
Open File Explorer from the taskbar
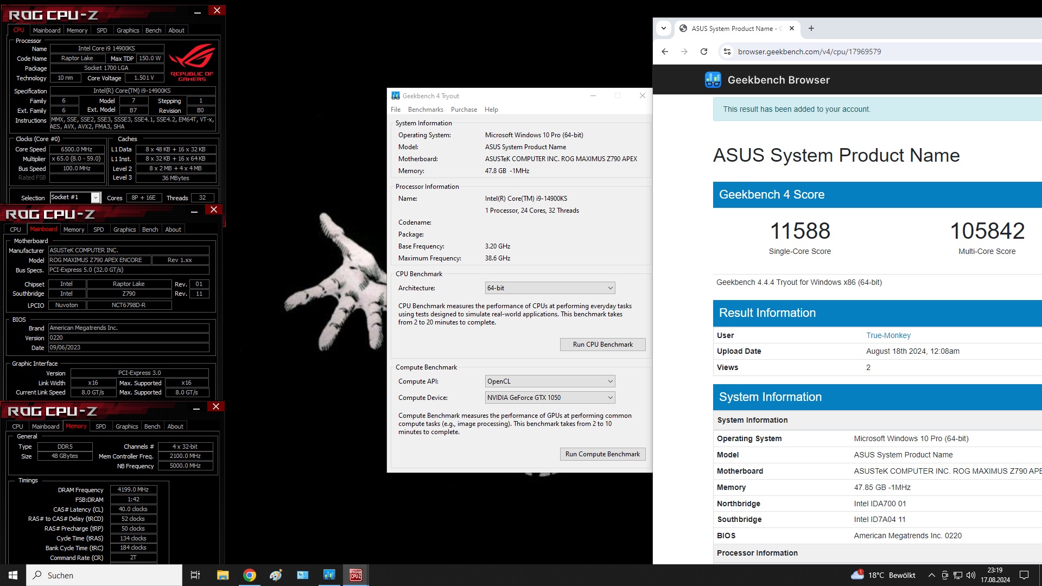click(223, 575)
